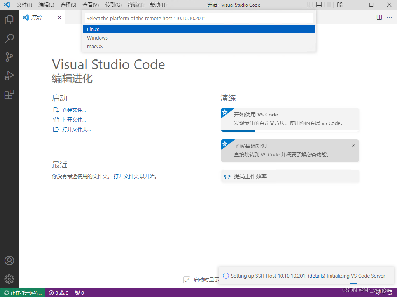Toggle the 启动时显示 checkbox
397x297 pixels.
coord(187,280)
